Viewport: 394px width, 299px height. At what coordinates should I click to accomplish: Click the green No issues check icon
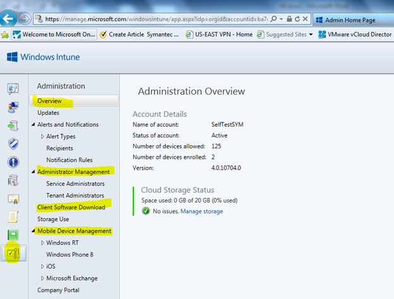click(146, 211)
